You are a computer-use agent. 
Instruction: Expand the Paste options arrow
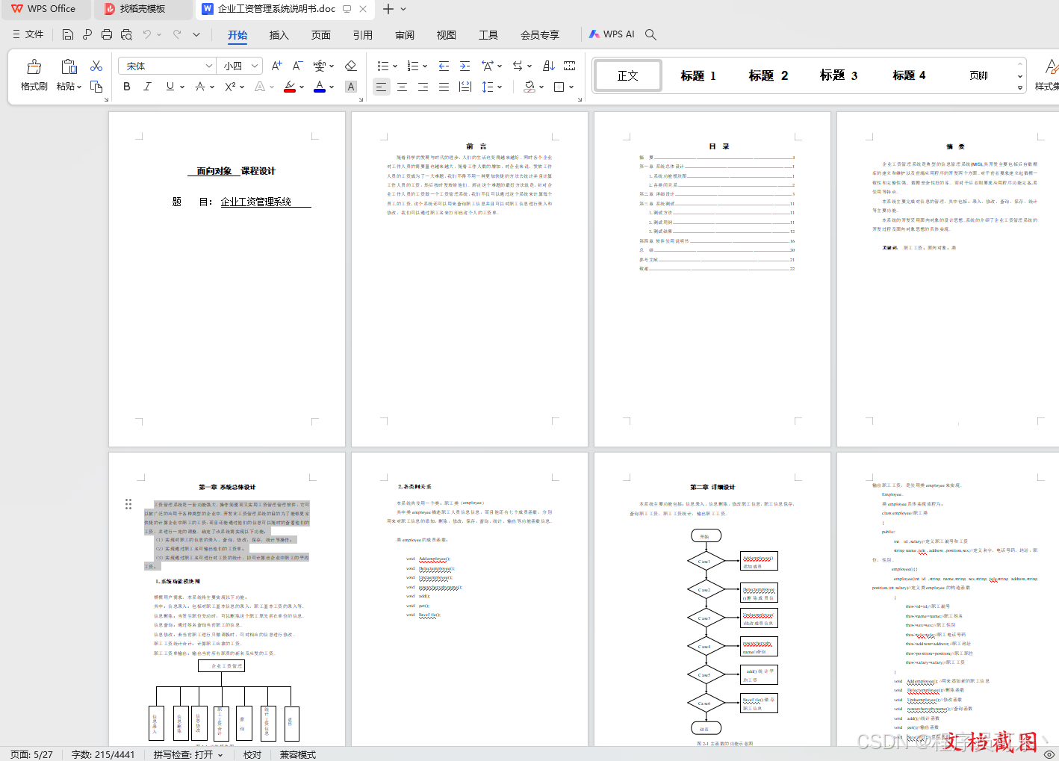click(79, 87)
